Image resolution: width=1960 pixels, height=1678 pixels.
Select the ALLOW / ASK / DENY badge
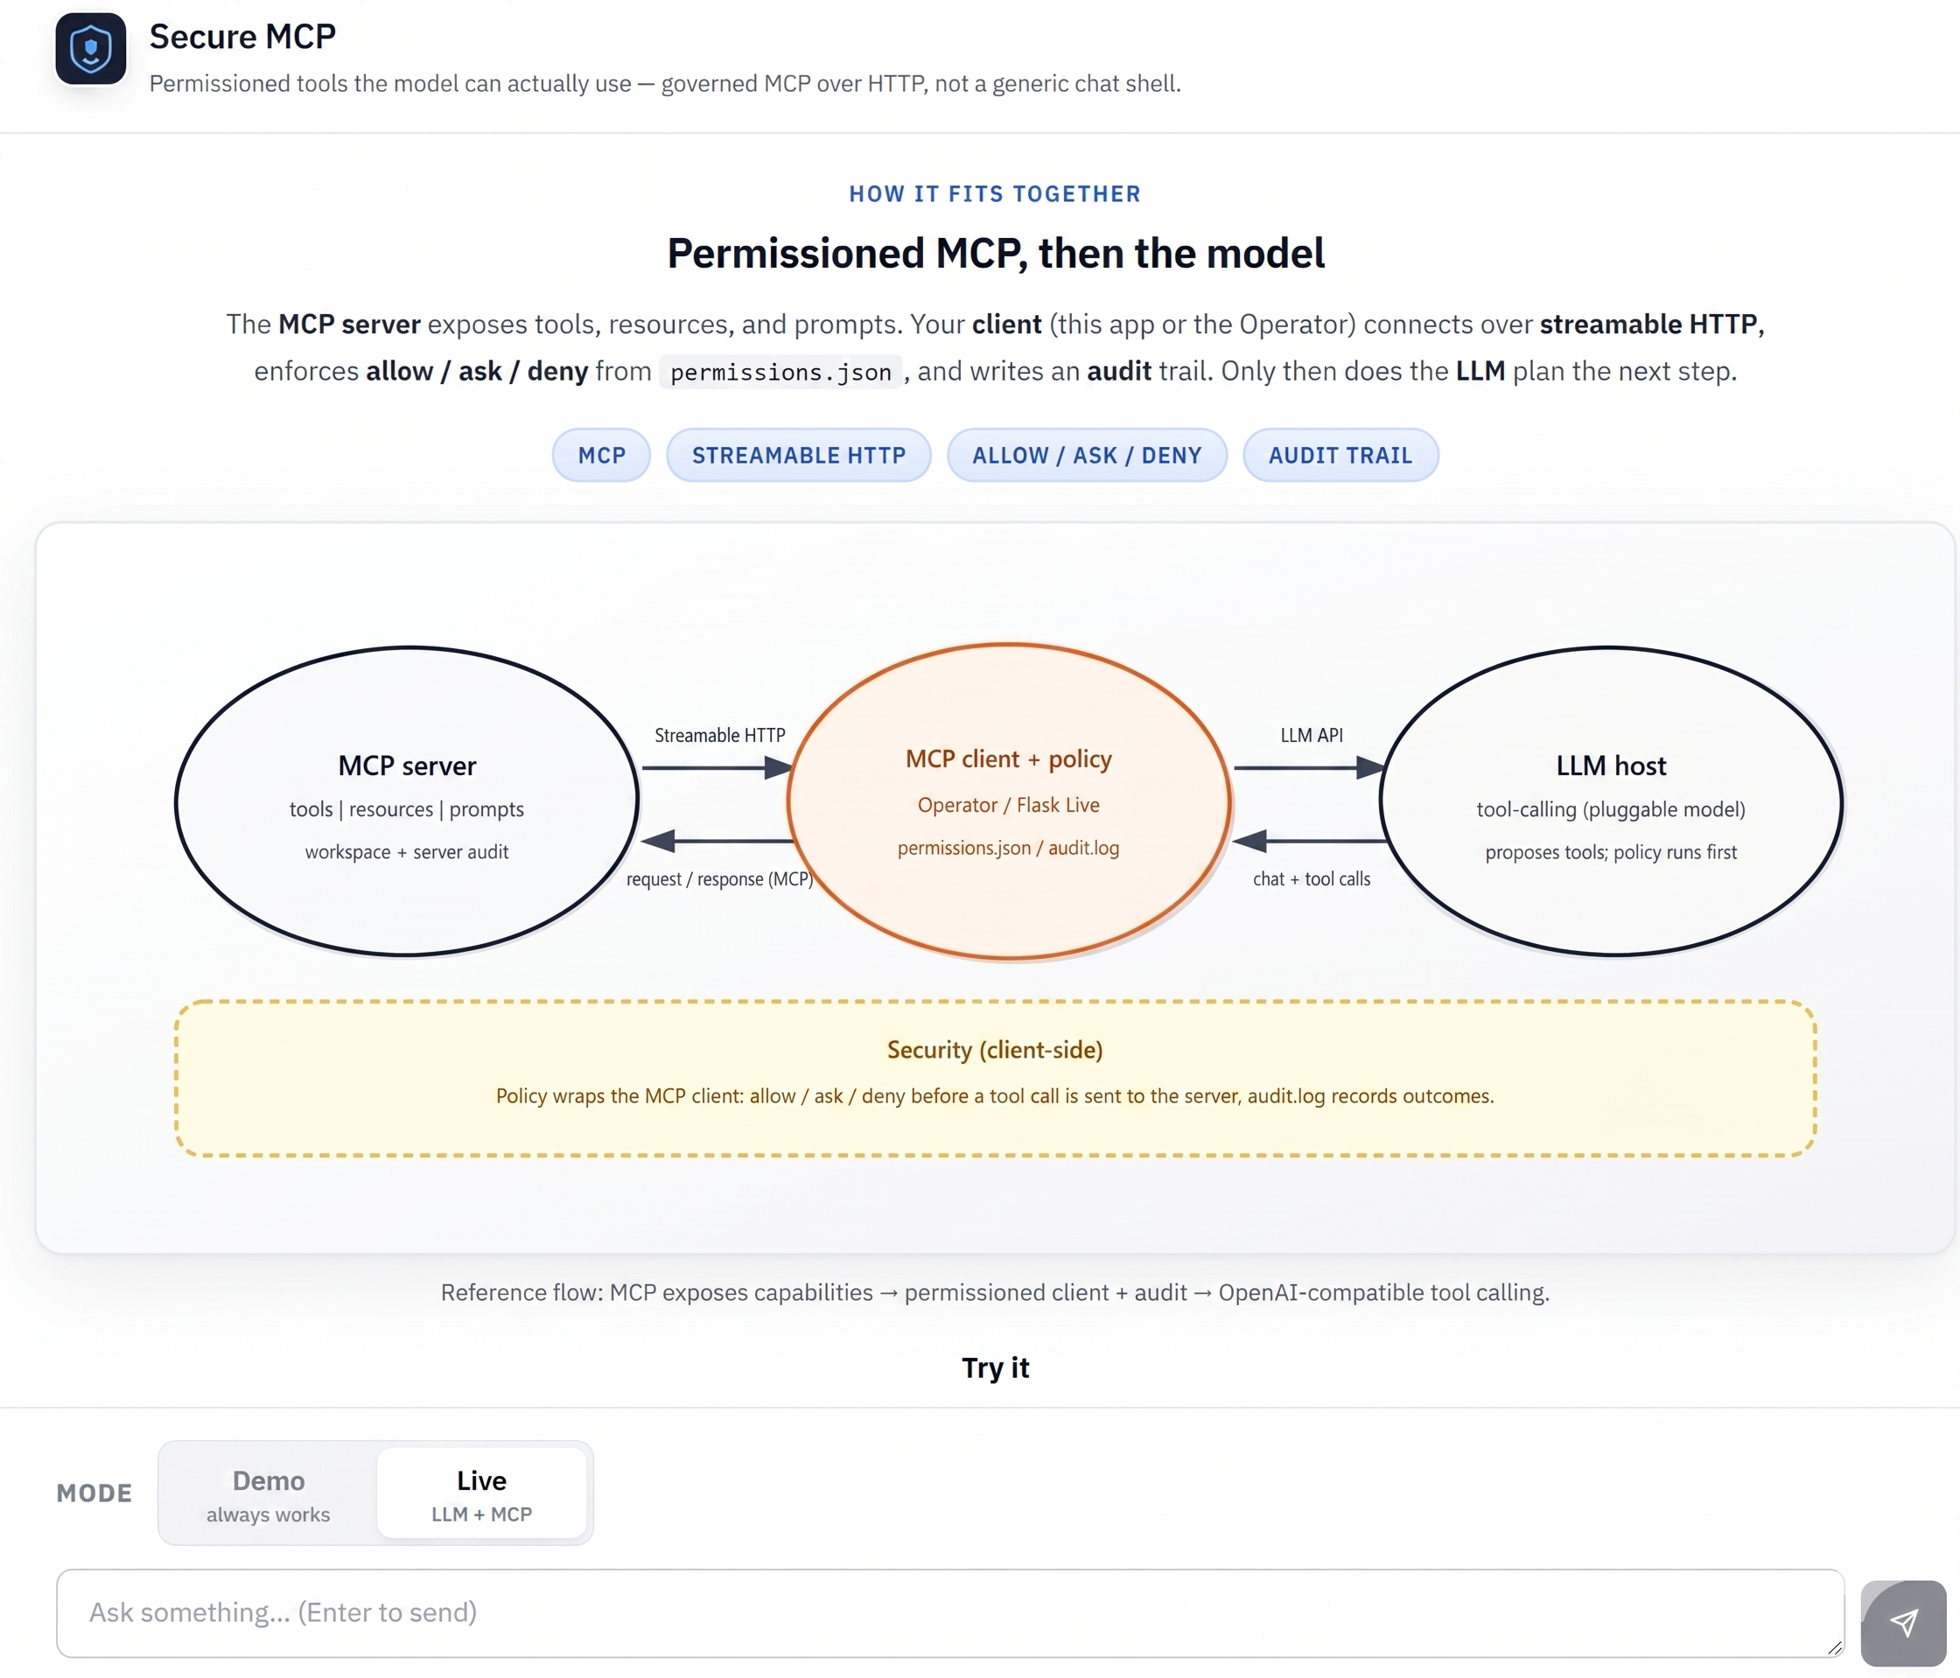pos(1087,455)
